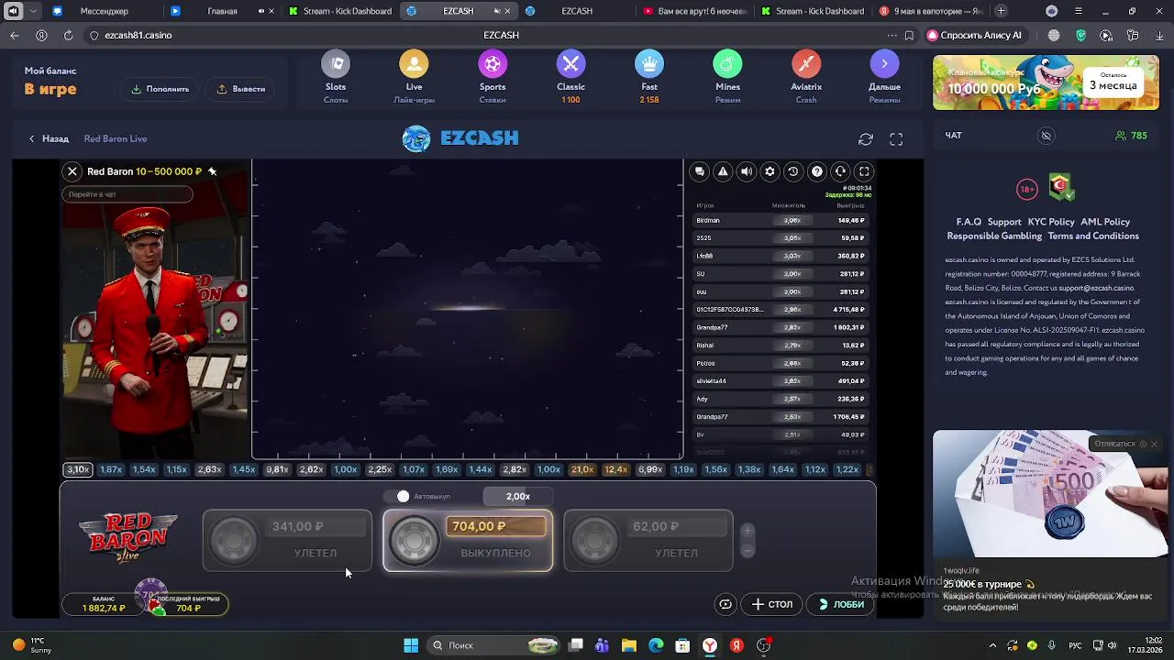Screen dimensions: 1174x660
Task: Open the Classic games category
Action: pos(570,64)
